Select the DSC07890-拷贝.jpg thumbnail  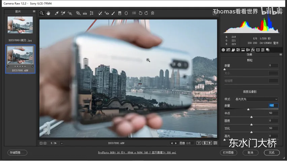[20, 25]
